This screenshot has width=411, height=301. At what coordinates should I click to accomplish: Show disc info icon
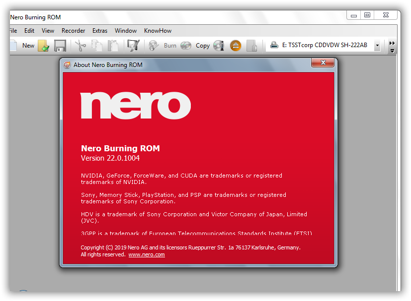(x=219, y=46)
